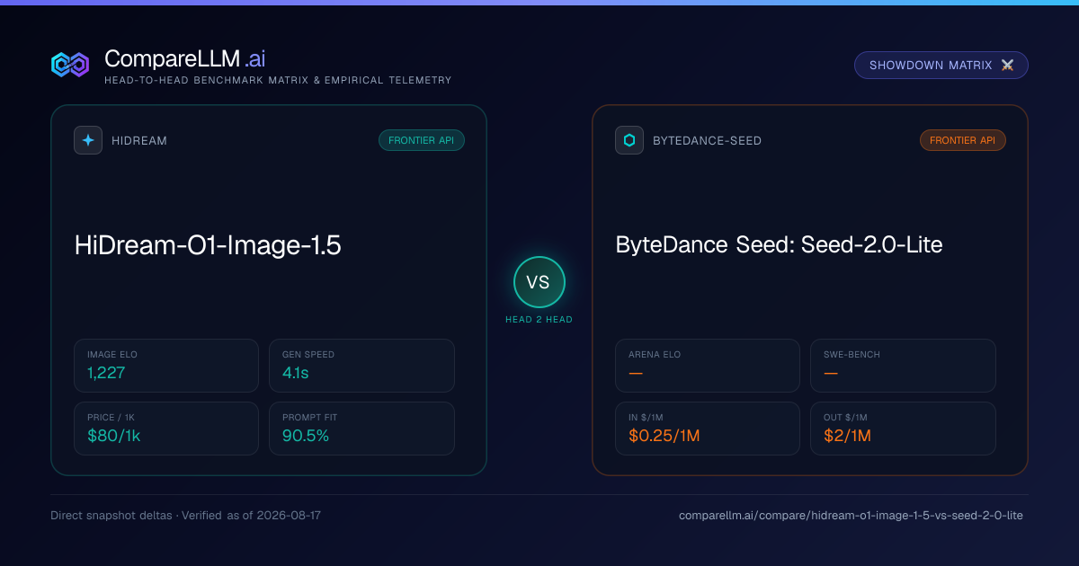This screenshot has width=1079, height=566.
Task: Click the HIDREAM vendor label
Action: pyautogui.click(x=139, y=141)
